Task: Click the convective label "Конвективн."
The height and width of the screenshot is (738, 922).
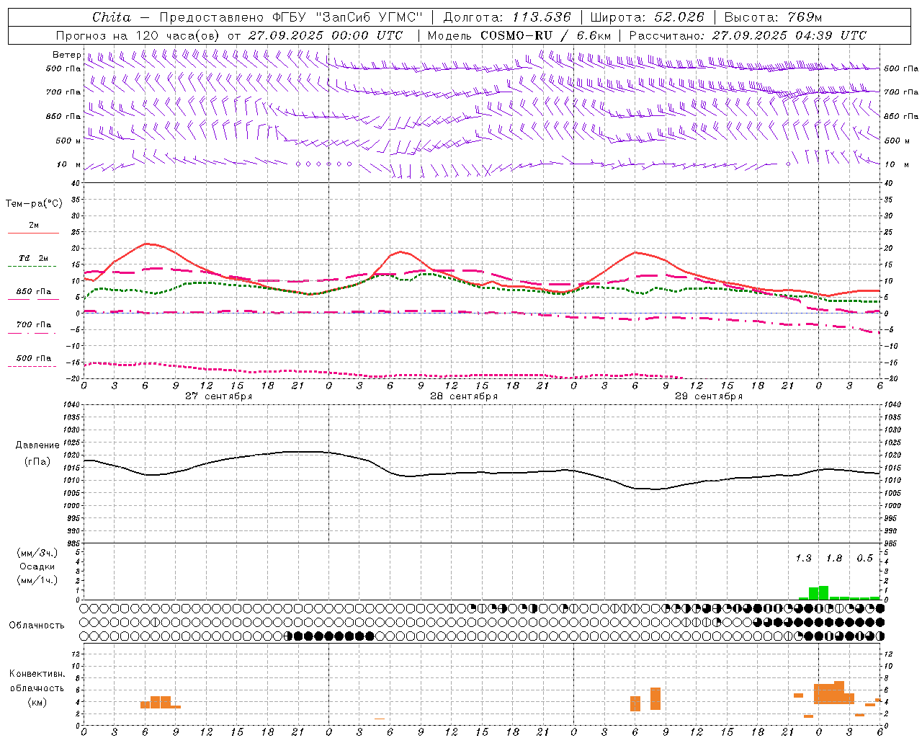Action: click(37, 674)
